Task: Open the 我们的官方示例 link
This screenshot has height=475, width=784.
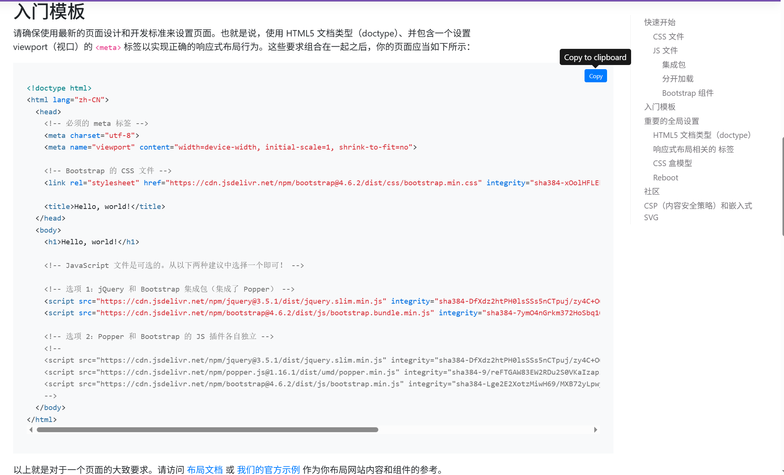Action: (x=268, y=470)
